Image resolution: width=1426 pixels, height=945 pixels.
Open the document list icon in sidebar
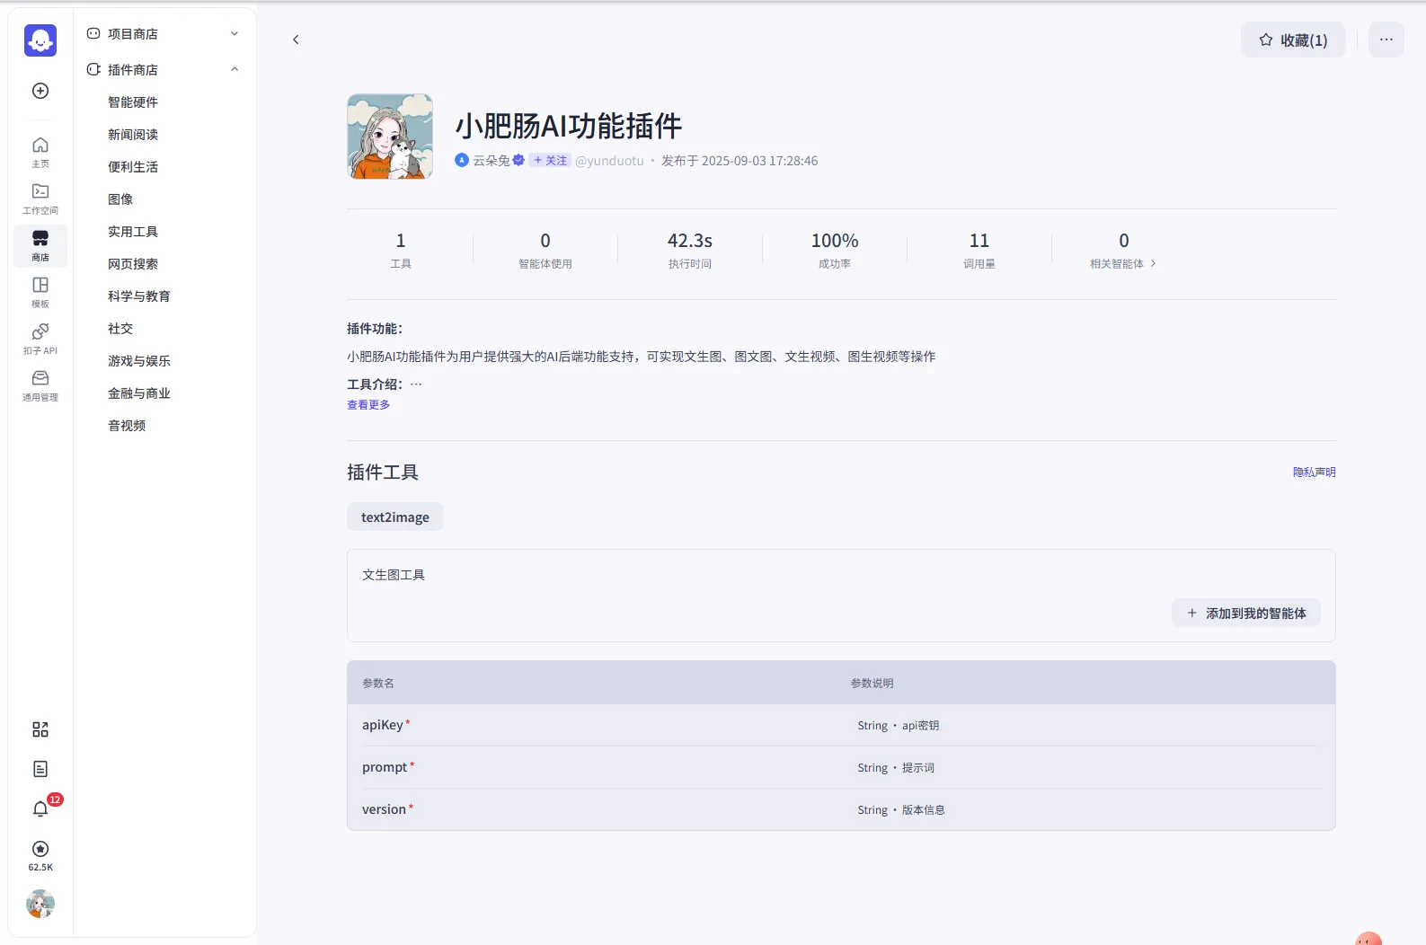coord(40,769)
